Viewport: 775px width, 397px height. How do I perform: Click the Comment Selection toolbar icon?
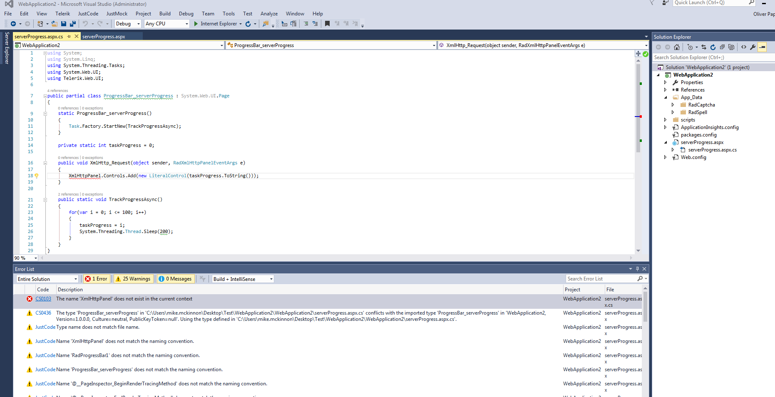click(306, 24)
